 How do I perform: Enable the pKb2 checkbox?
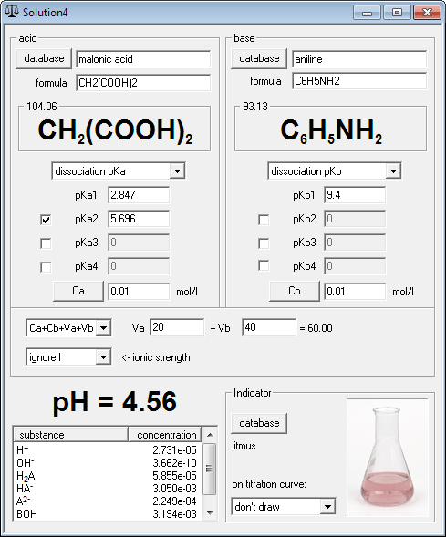[264, 220]
